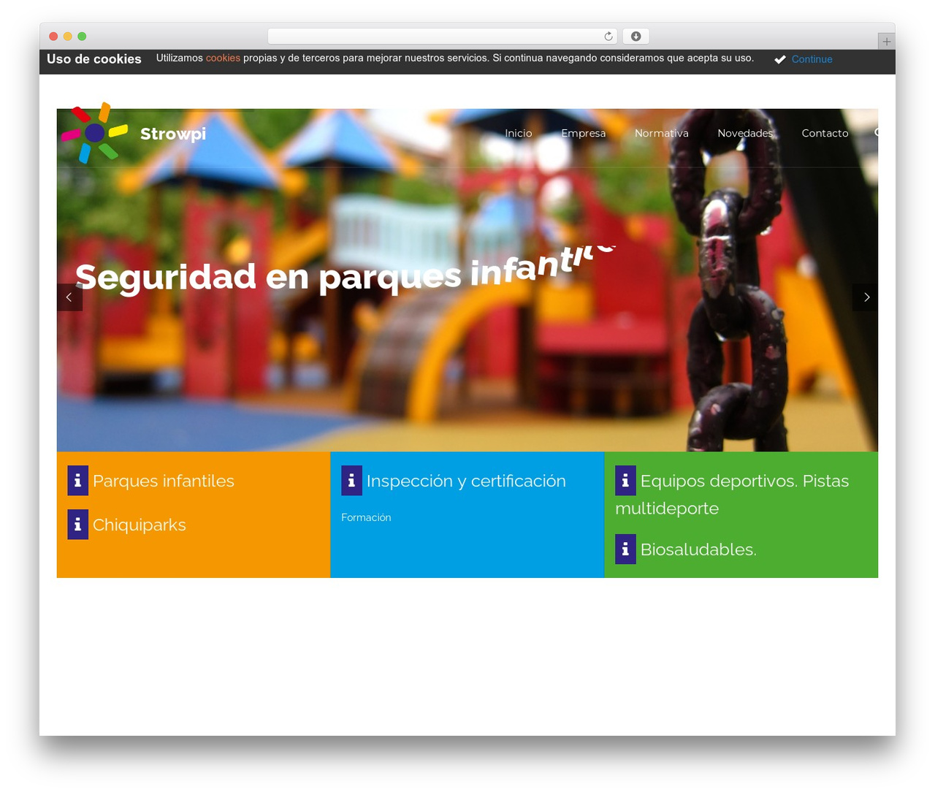Click the info icon beside Equipos deportivos

tap(625, 481)
